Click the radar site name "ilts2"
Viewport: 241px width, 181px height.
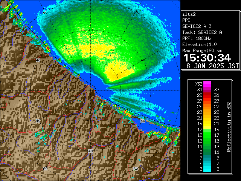[189, 14]
